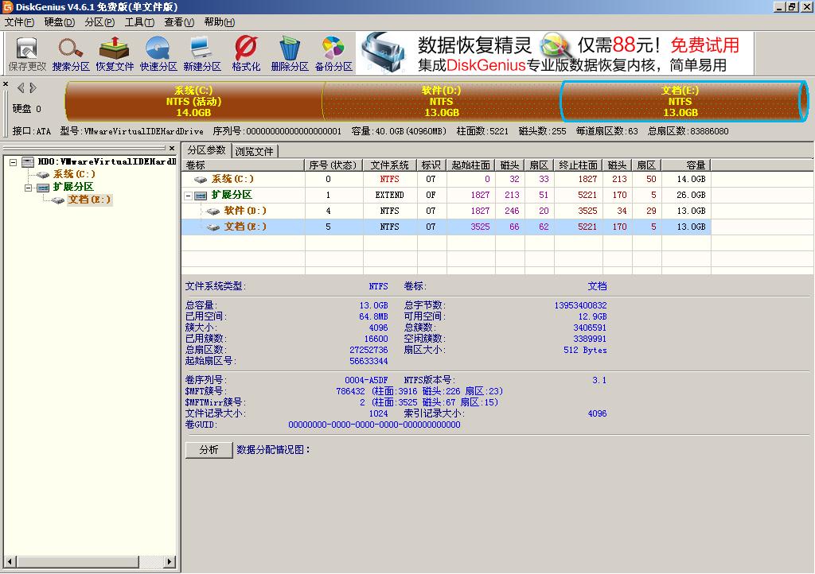The width and height of the screenshot is (815, 574).
Task: Click the drive icon beside 系统(C:) in tree
Action: point(43,174)
